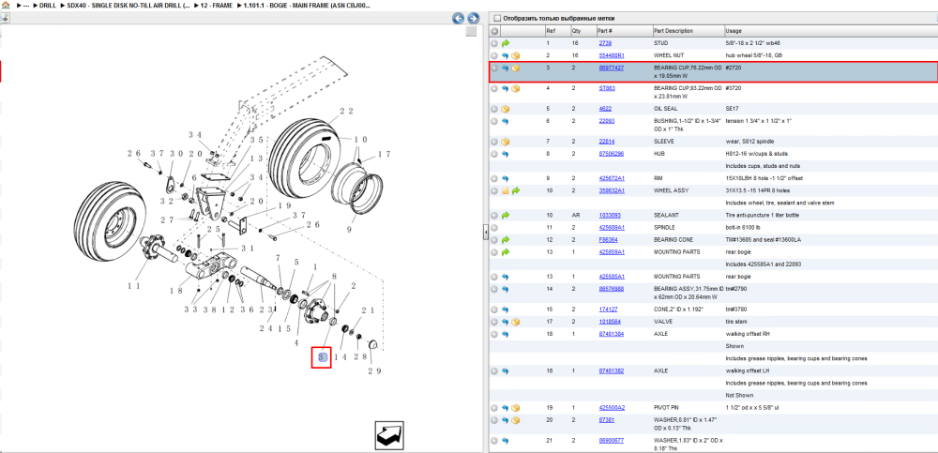Open part number 86977427 link
Viewport: 938px width, 453px height.
click(612, 68)
